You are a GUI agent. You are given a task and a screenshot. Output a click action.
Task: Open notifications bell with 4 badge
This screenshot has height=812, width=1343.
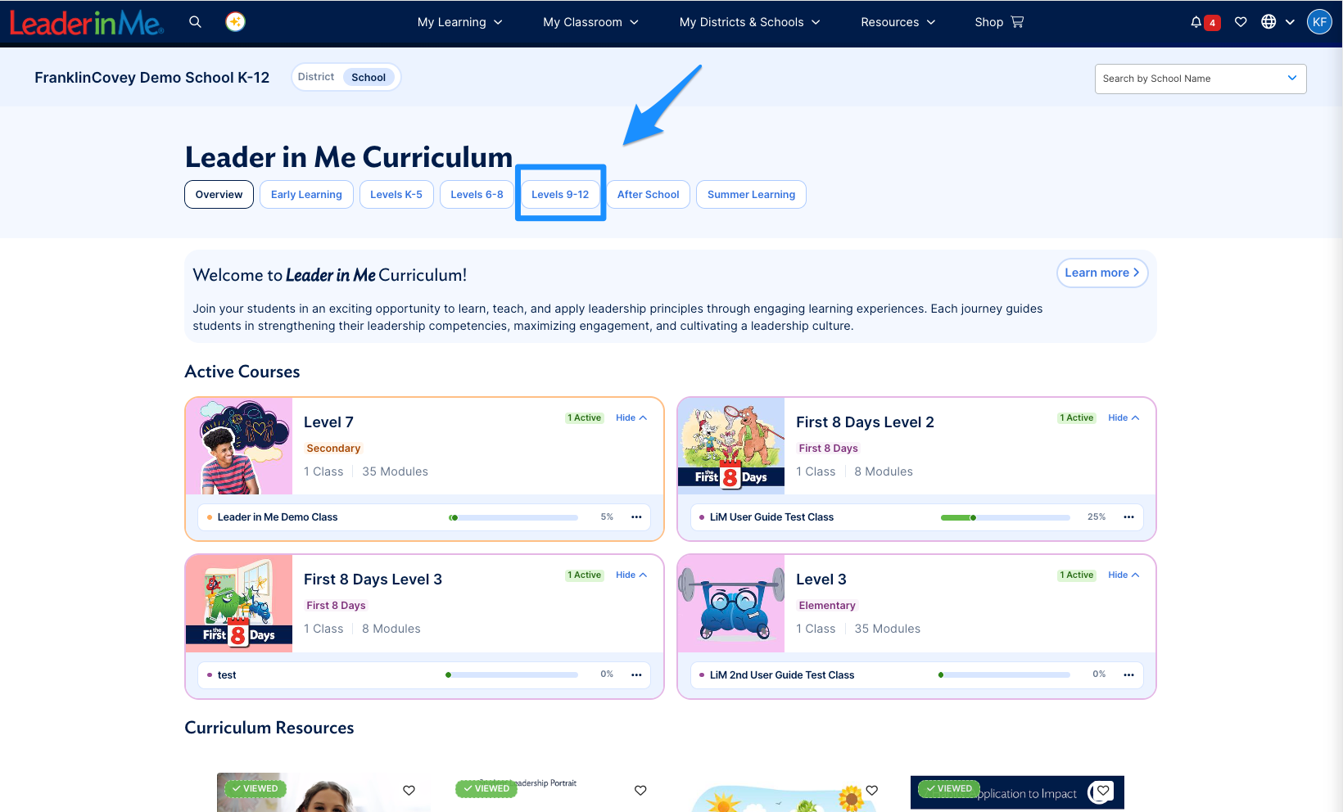click(x=1205, y=22)
